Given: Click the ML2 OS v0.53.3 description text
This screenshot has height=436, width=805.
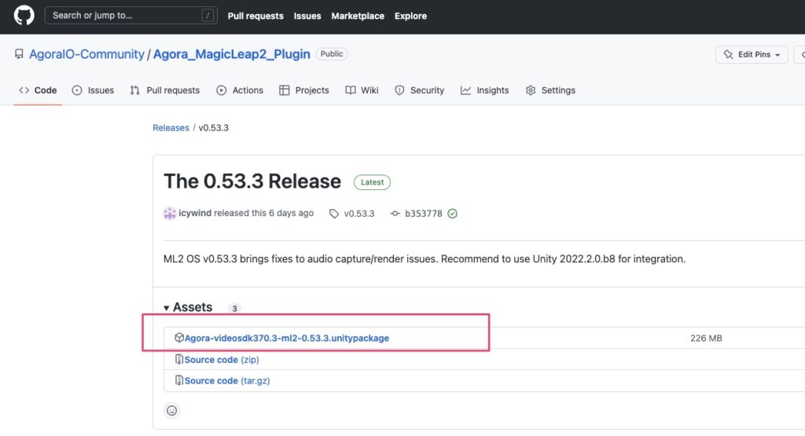Looking at the screenshot, I should click(x=424, y=258).
